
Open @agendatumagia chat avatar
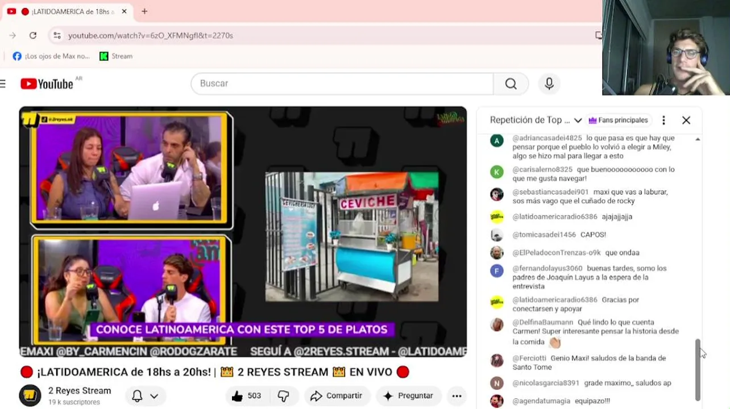pos(497,401)
